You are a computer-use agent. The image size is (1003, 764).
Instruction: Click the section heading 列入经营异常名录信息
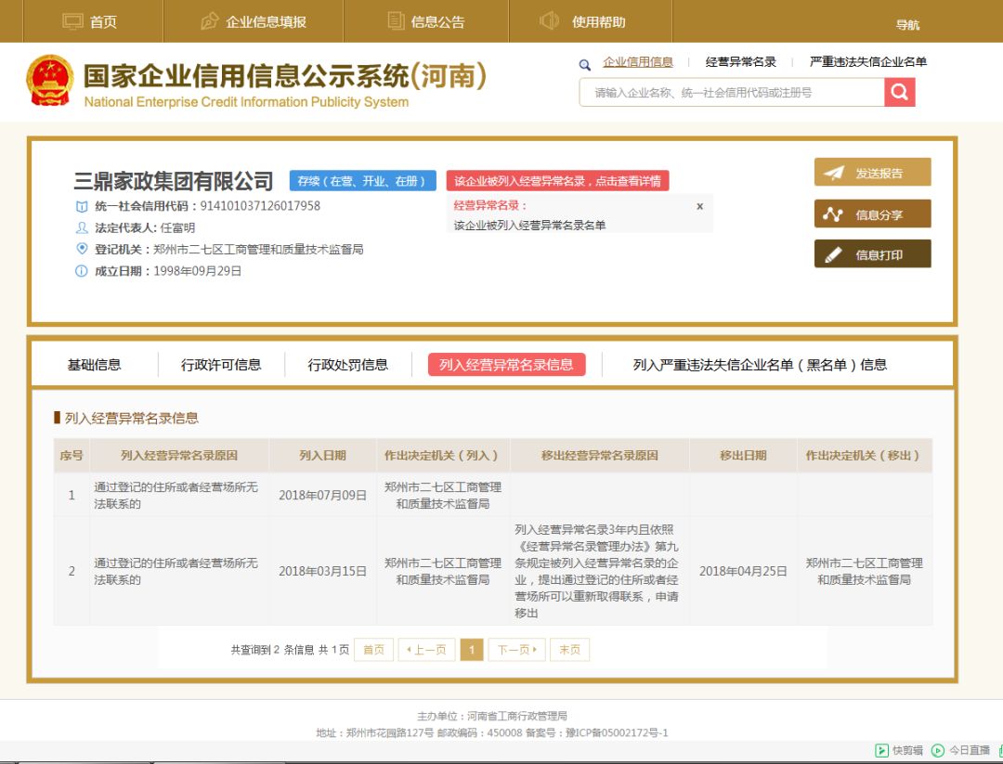(x=132, y=418)
